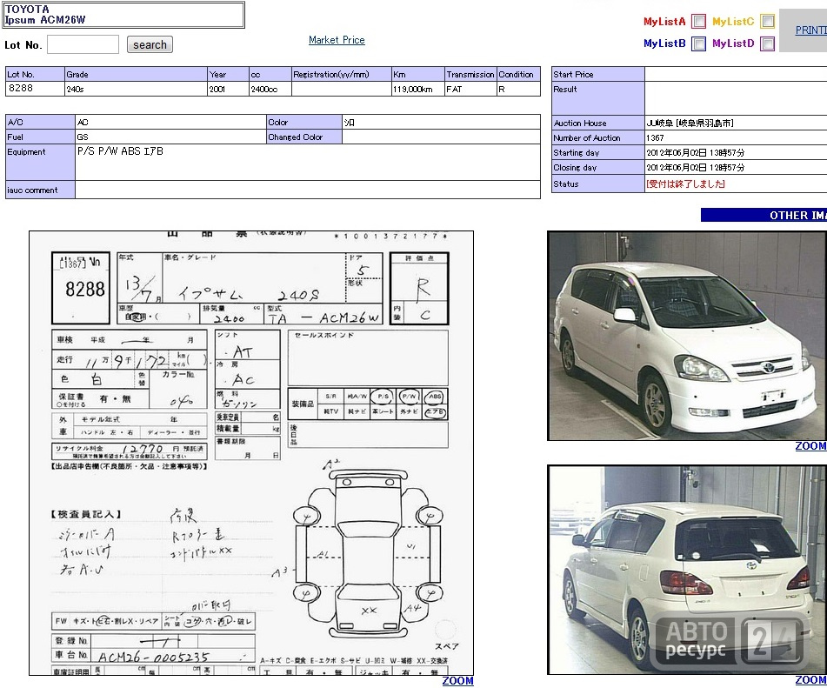Screen dimensions: 827x688
Task: Click the Lot No. input field
Action: pos(83,45)
